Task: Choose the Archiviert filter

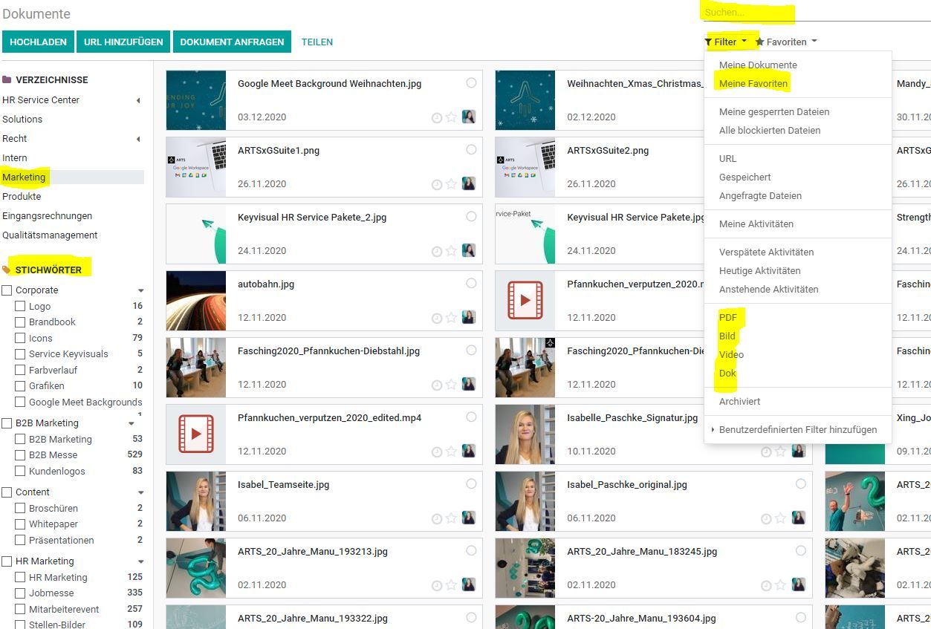Action: click(739, 402)
